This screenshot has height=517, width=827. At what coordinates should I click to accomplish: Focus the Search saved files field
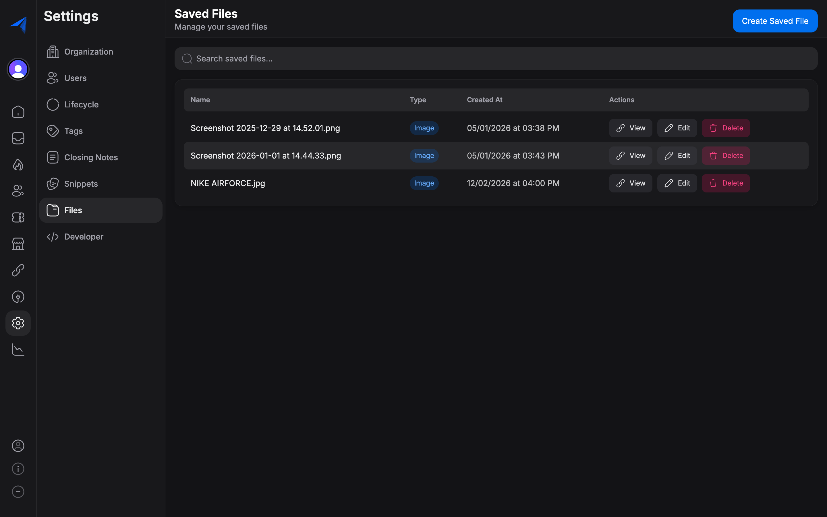(496, 59)
